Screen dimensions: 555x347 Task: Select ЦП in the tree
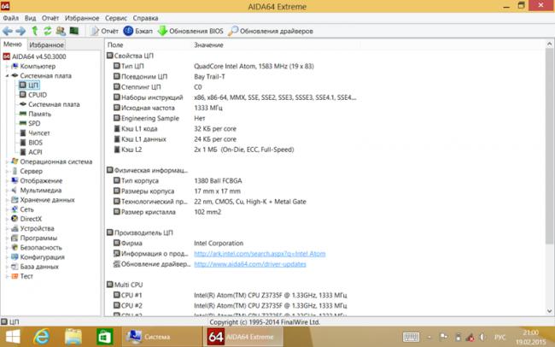(x=29, y=85)
